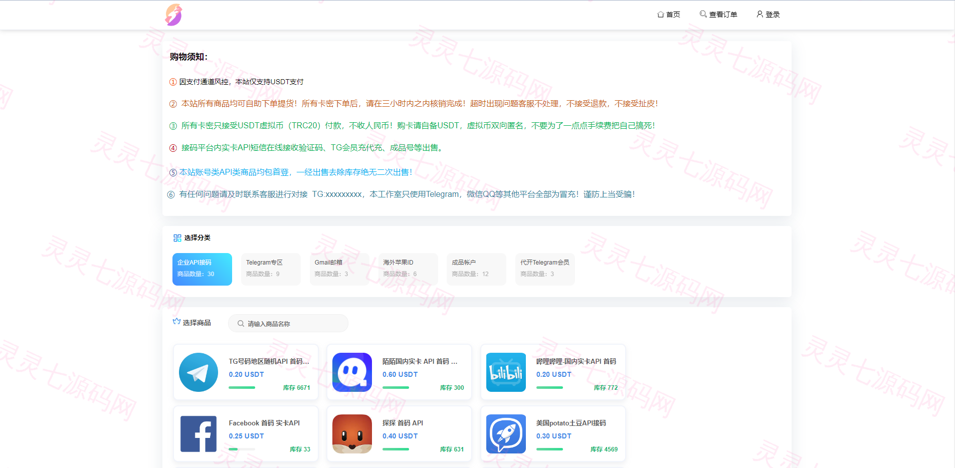Open 查看订单 order lookup
The image size is (955, 468).
[x=718, y=15]
